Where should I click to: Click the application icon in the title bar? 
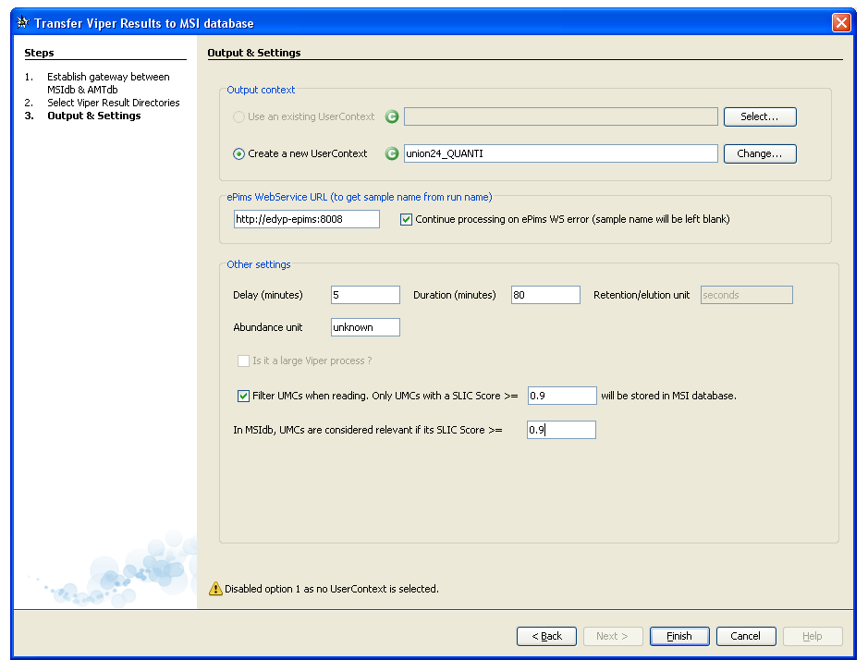coord(22,22)
